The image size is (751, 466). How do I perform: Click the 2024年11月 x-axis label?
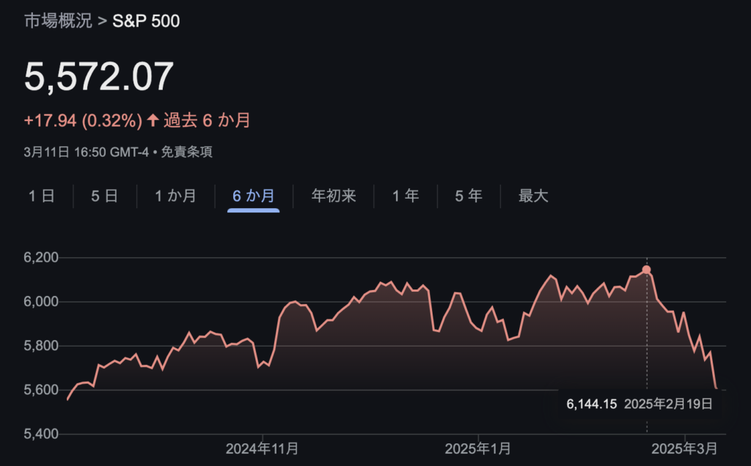262,448
